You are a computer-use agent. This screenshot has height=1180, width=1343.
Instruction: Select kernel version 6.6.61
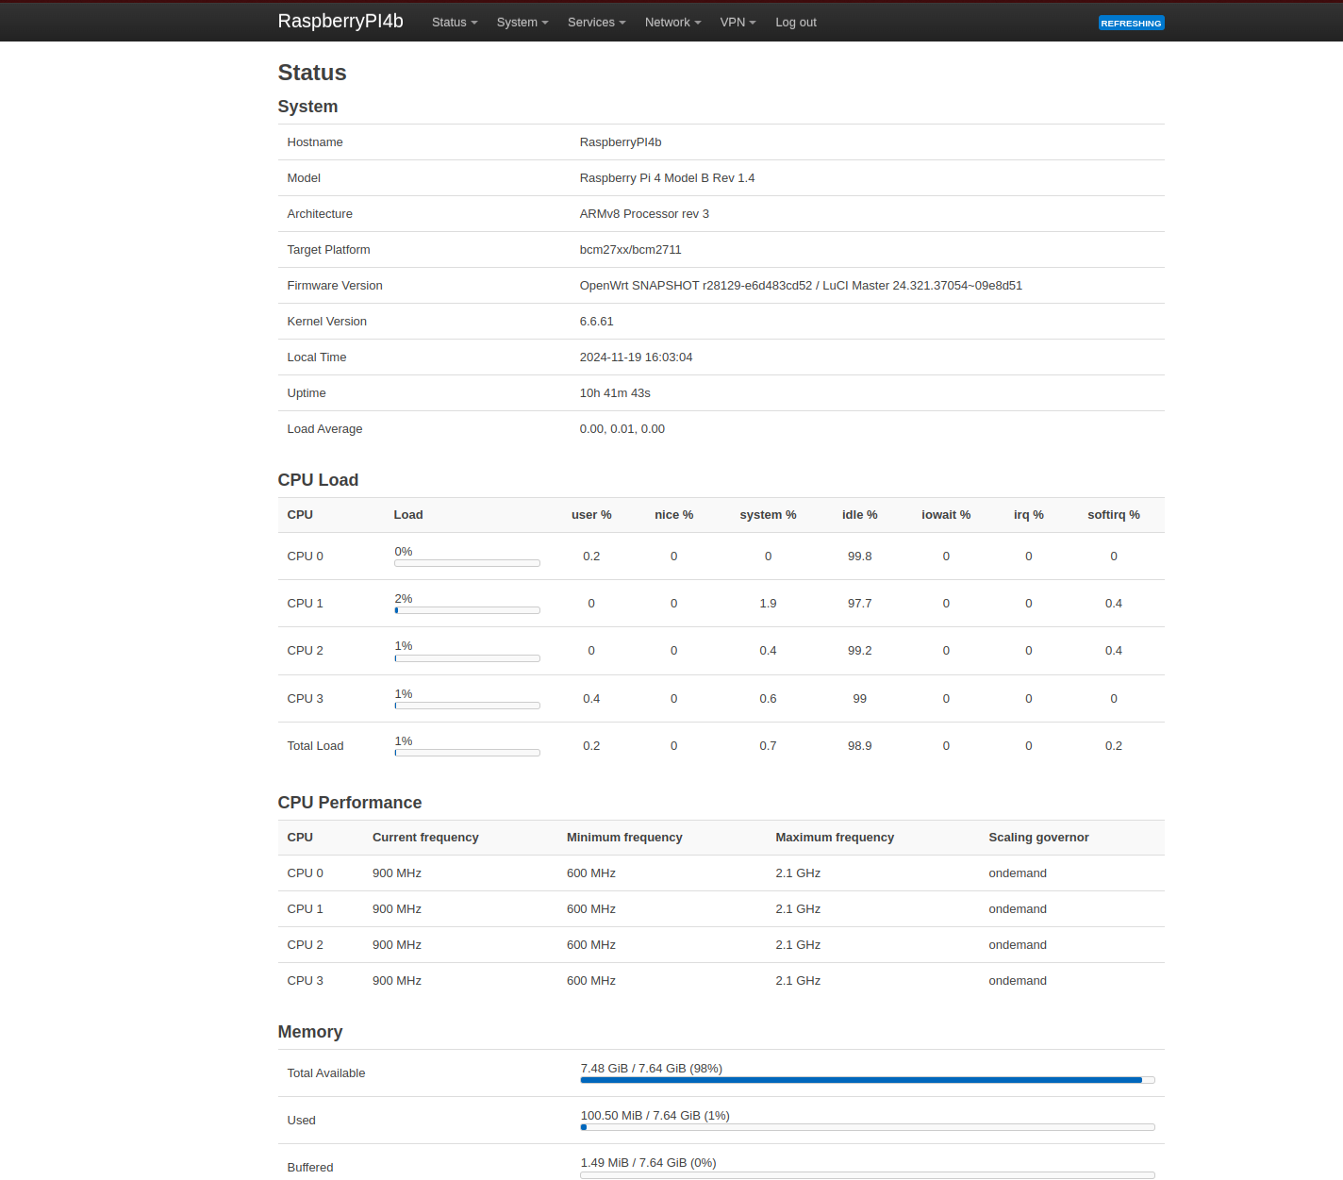[596, 322]
